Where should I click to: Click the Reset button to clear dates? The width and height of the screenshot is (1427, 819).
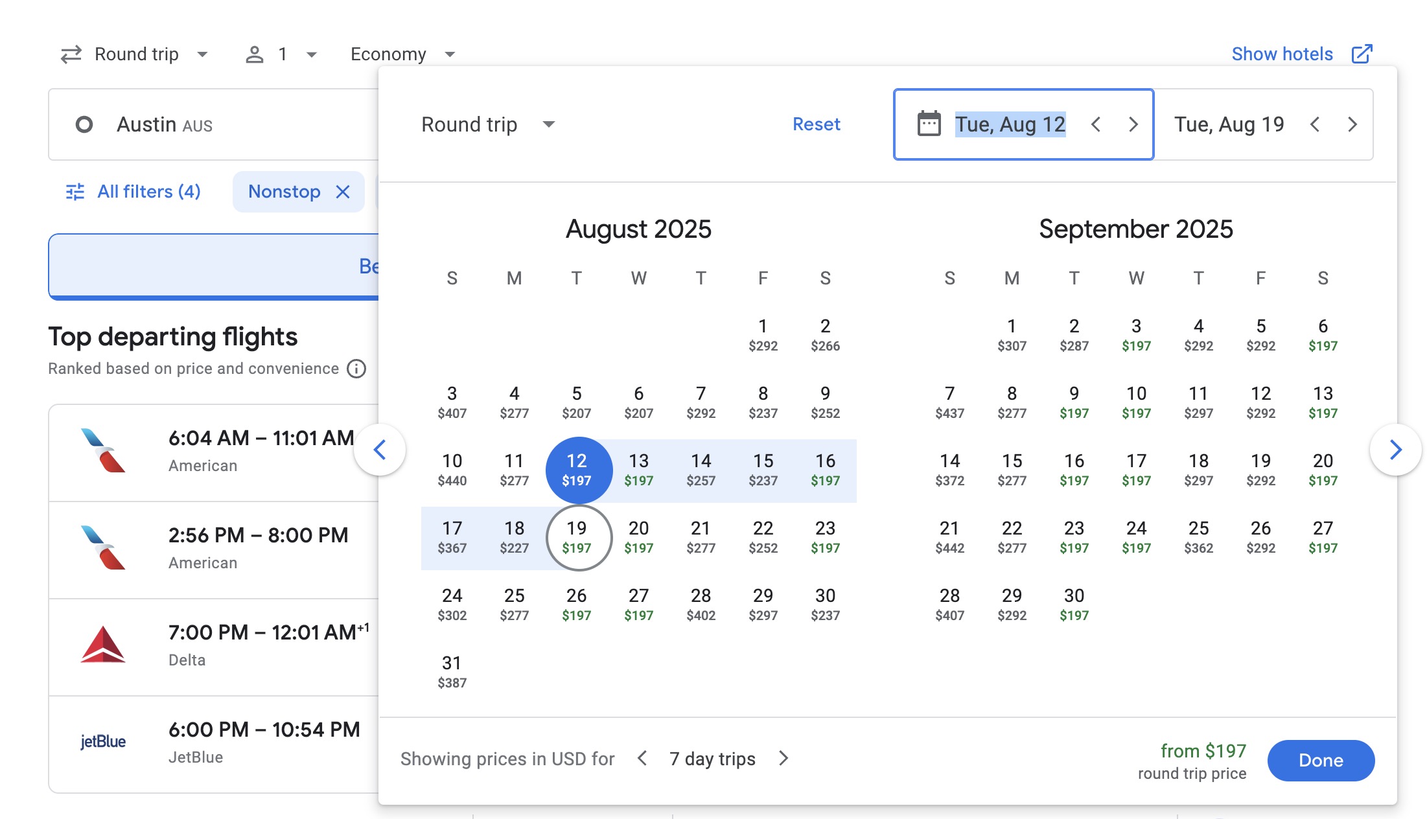click(817, 124)
